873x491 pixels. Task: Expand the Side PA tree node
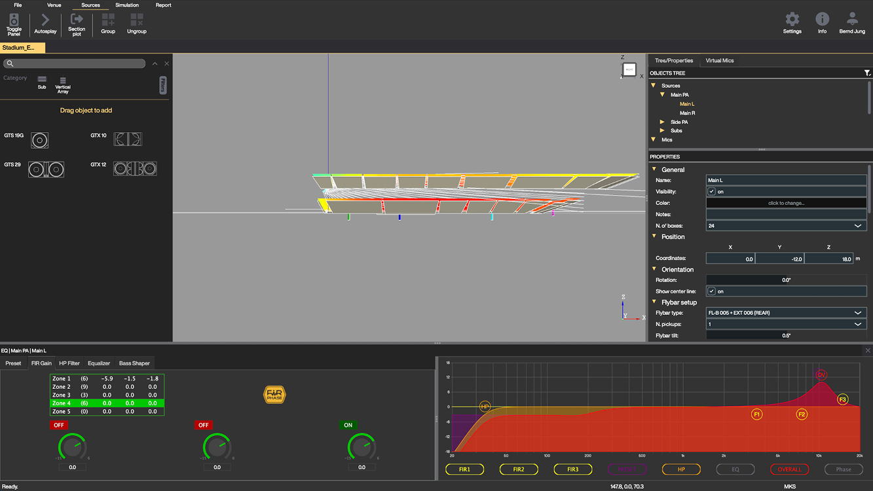tap(662, 122)
